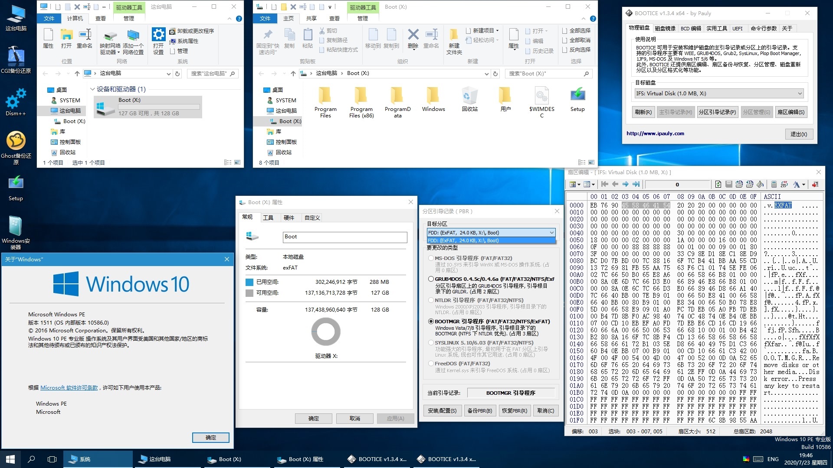Click 全部选择 in Boot (X:) ribbon
833x468 pixels.
[x=576, y=31]
